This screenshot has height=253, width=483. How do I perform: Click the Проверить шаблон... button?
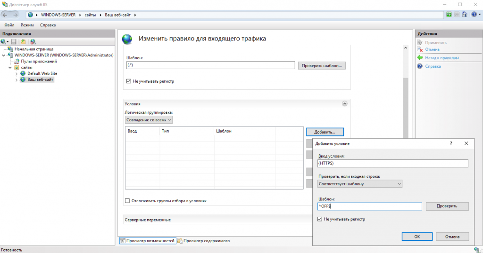(x=322, y=65)
